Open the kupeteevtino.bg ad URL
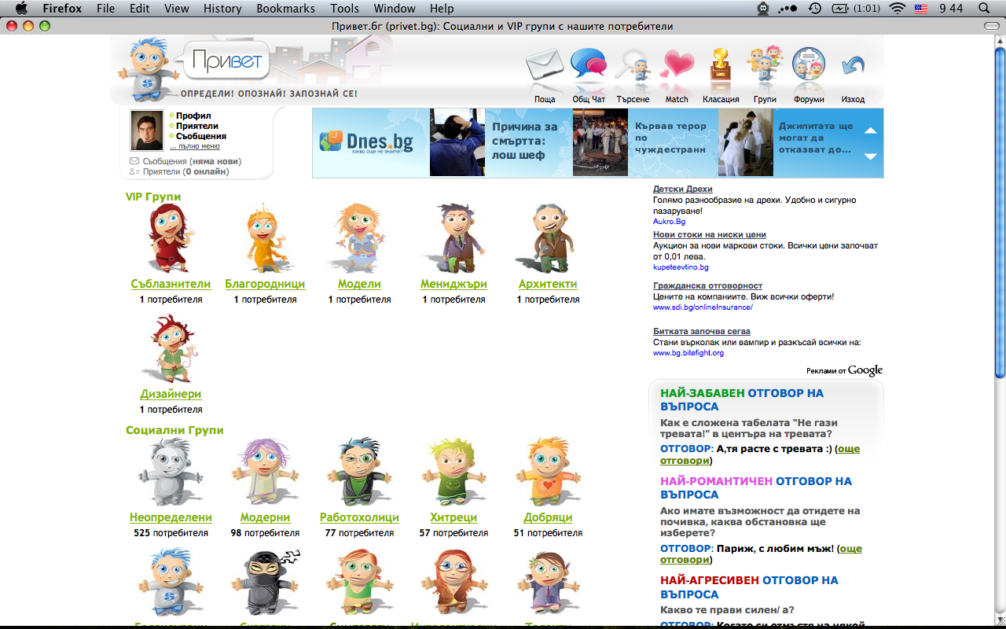 click(681, 267)
